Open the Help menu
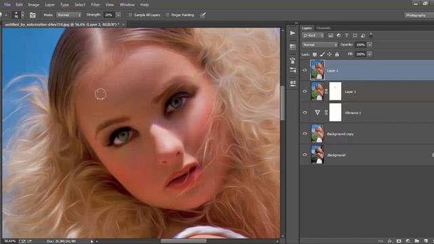The height and width of the screenshot is (244, 434). pos(144,5)
